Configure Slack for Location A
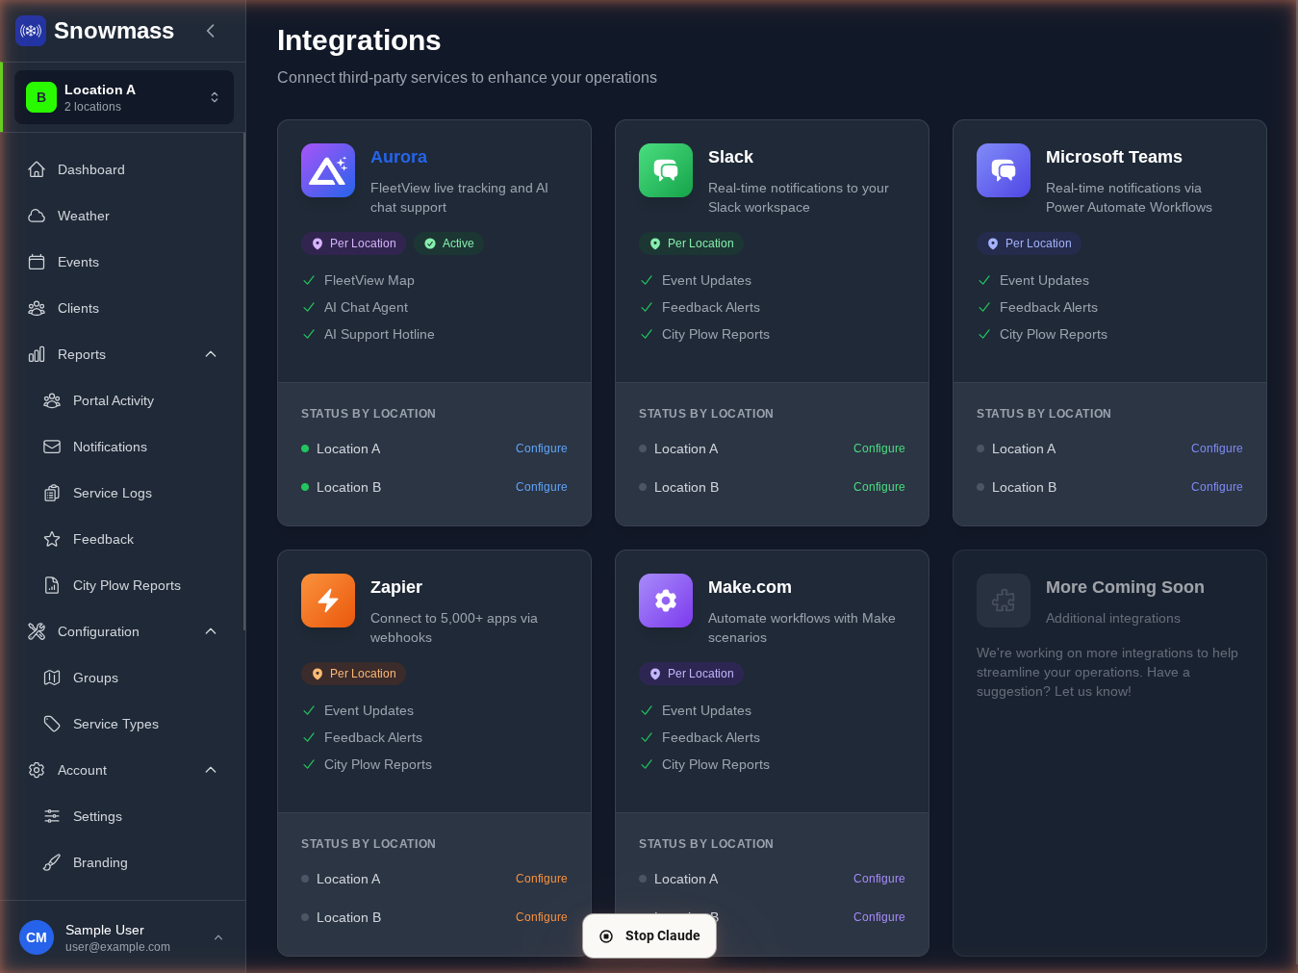 pos(878,448)
